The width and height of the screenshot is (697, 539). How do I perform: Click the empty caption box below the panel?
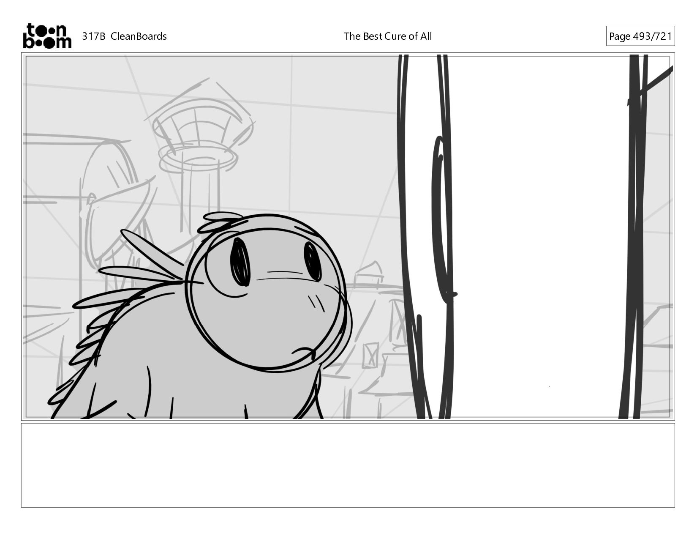pos(348,465)
